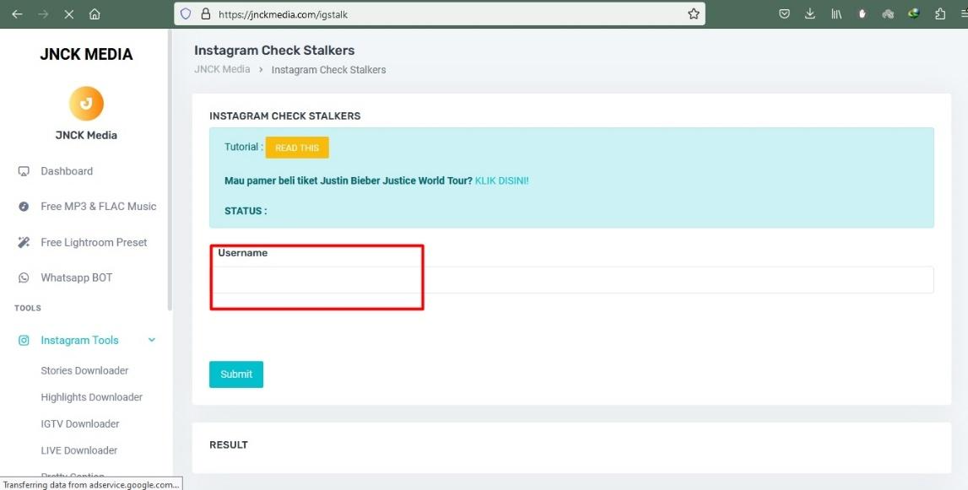Open LIVE Downloader tool

[79, 450]
